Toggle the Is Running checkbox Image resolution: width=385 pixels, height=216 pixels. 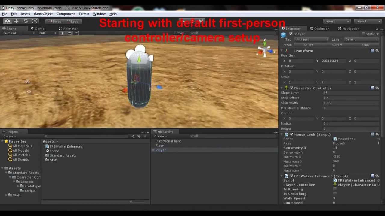click(x=335, y=189)
